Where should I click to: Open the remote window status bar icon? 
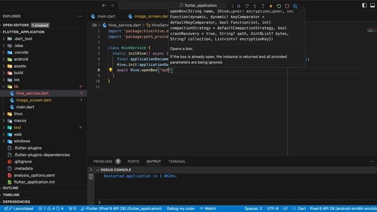(x=6, y=208)
